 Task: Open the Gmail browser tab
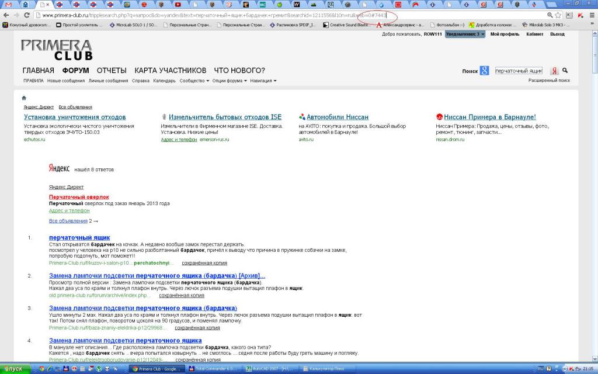point(8,5)
